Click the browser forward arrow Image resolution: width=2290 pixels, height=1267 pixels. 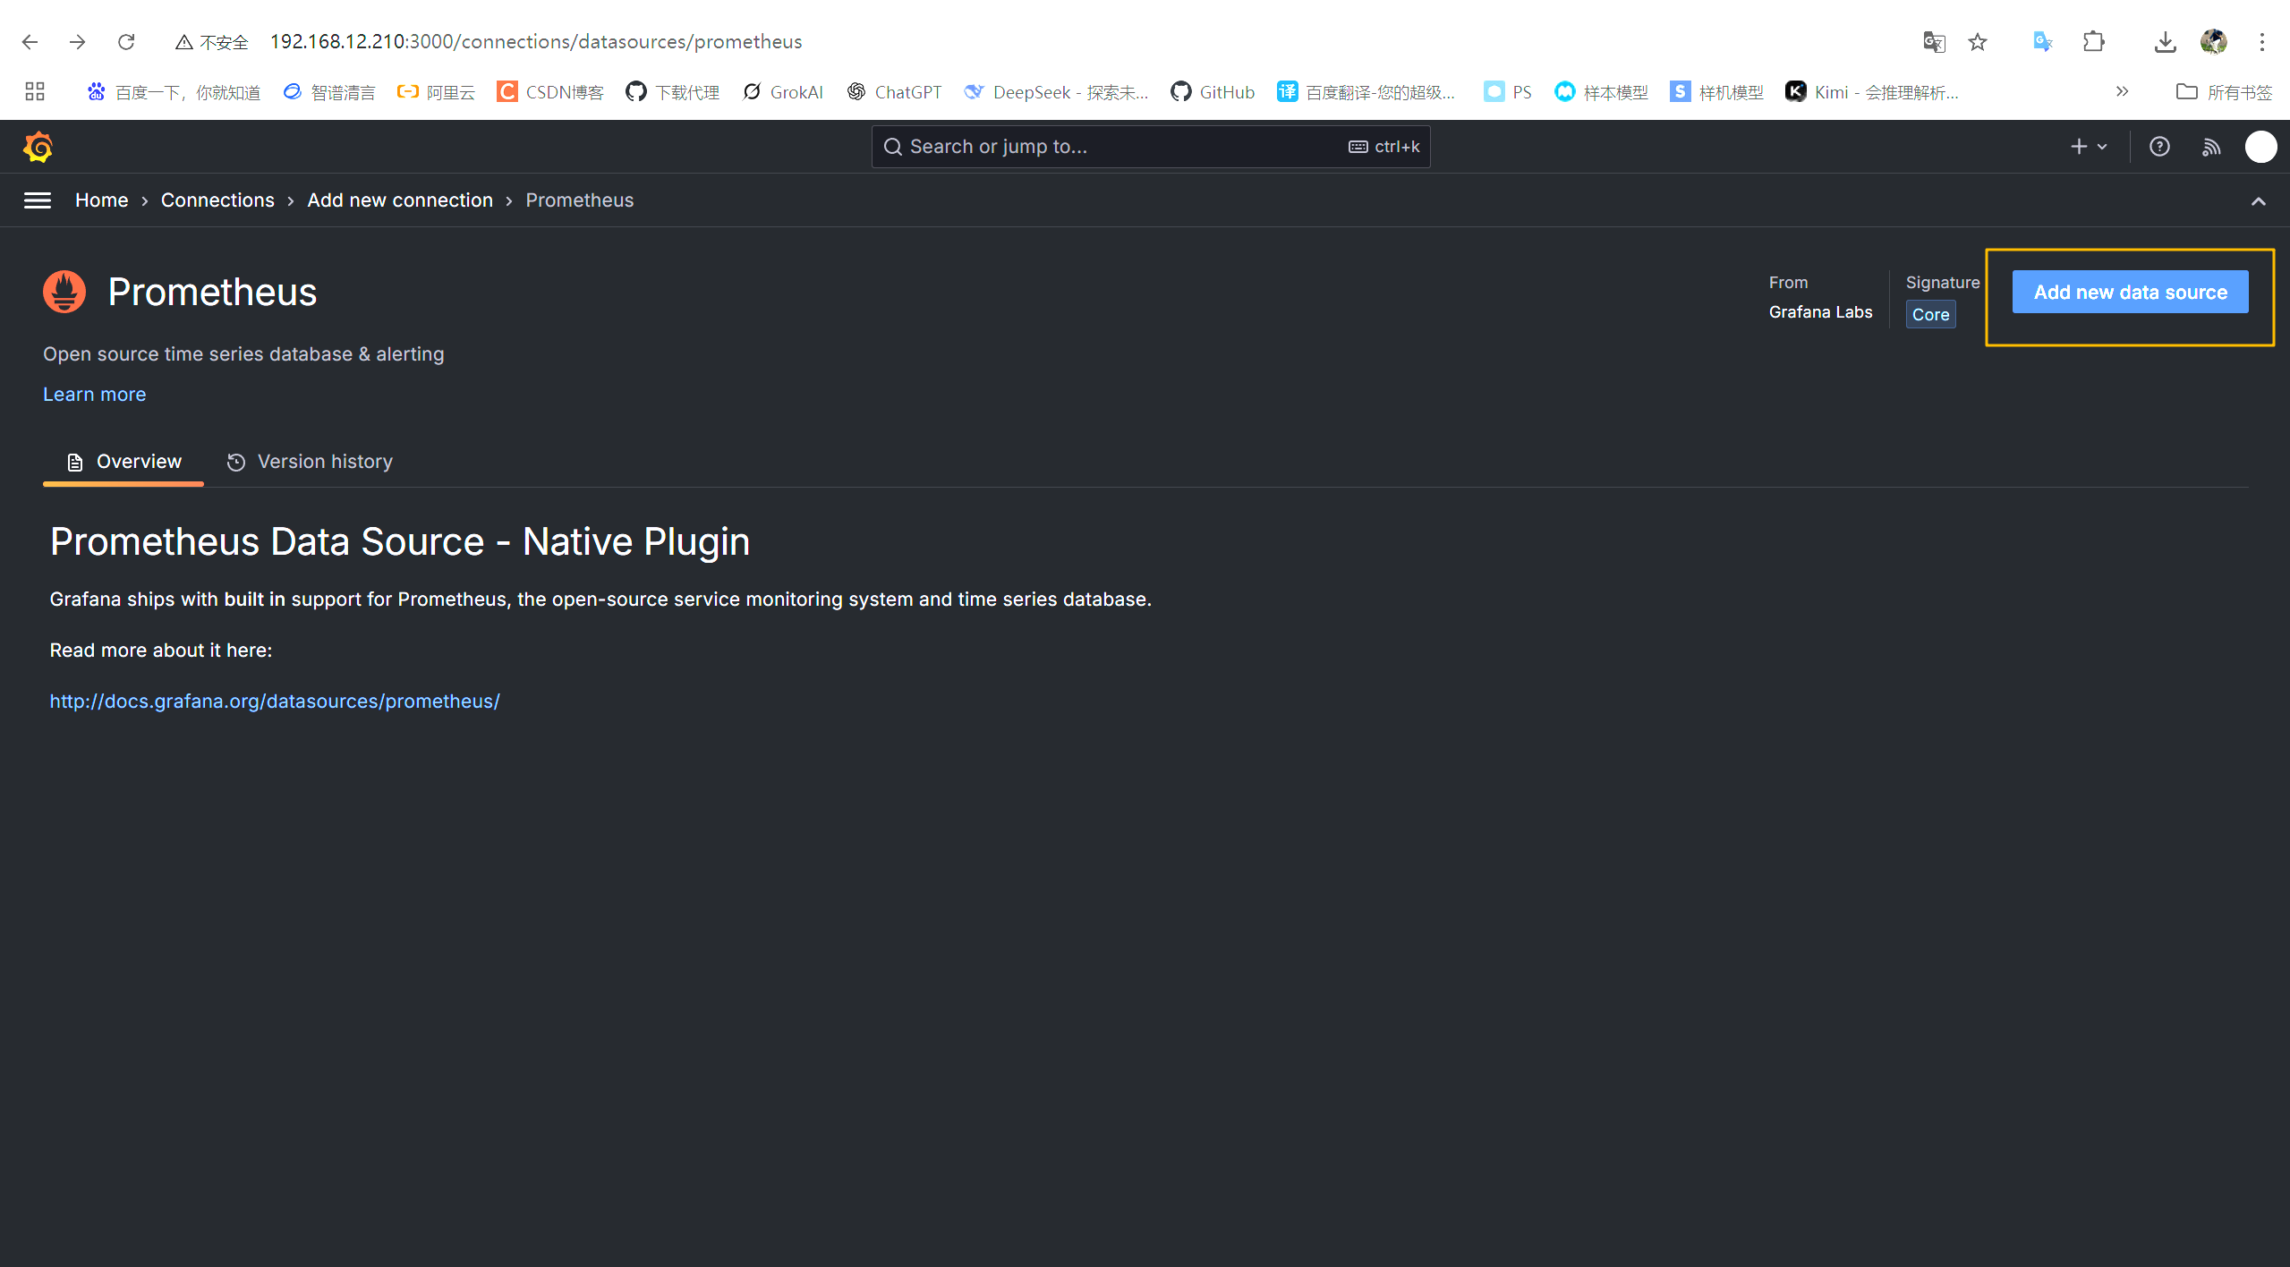pyautogui.click(x=78, y=42)
